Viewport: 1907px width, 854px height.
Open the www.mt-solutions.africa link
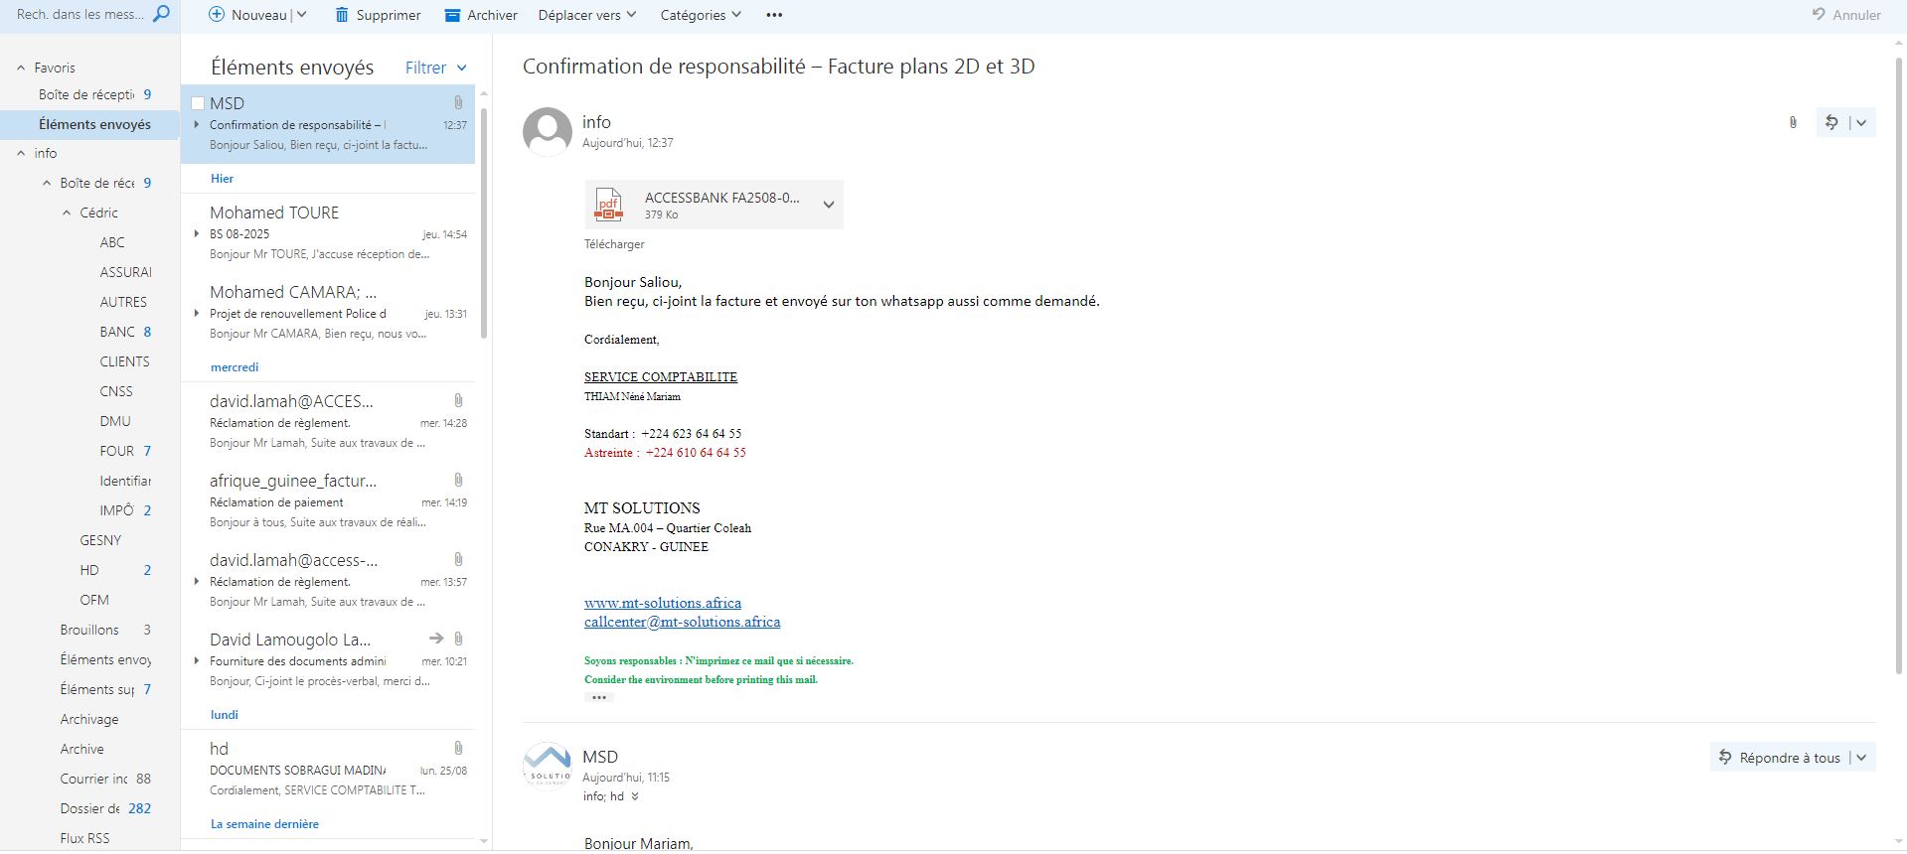(x=662, y=603)
